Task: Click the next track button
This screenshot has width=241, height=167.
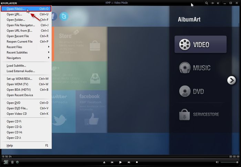Action: pos(129,162)
